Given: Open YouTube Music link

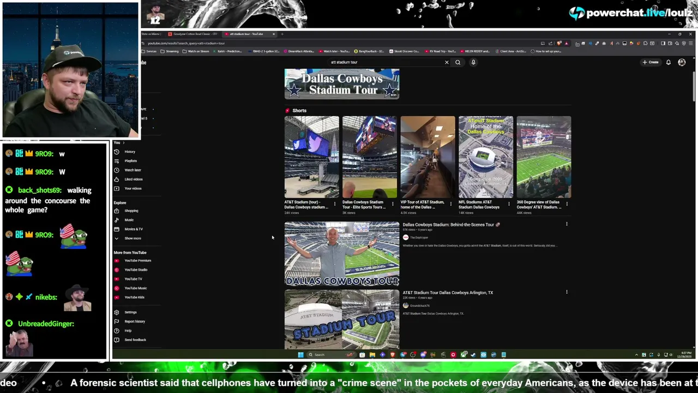Looking at the screenshot, I should point(130,288).
